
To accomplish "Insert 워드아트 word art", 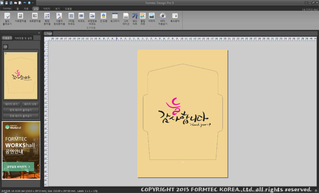I will coord(134,19).
